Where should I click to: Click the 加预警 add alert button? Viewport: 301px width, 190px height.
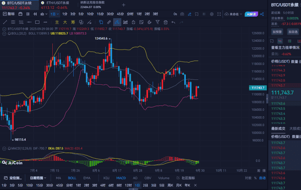coord(277,32)
